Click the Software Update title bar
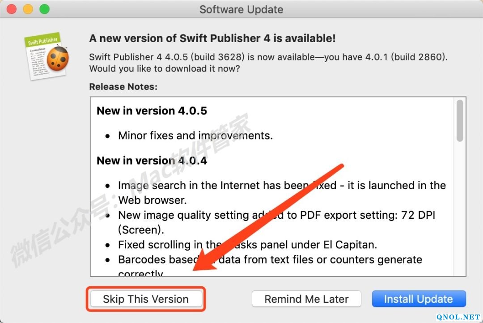483x323 pixels. pos(241,9)
